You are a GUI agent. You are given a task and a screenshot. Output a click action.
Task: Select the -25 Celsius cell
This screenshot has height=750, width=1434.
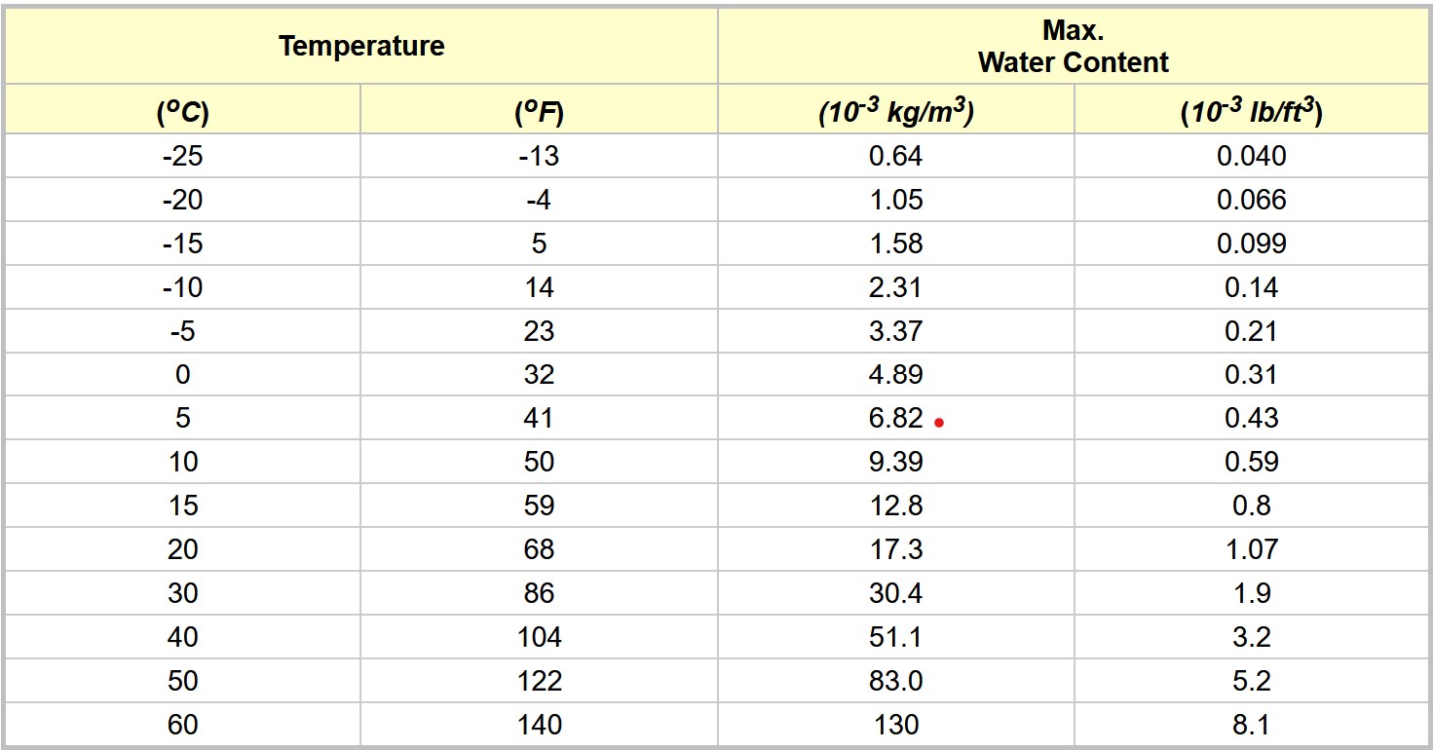(183, 156)
